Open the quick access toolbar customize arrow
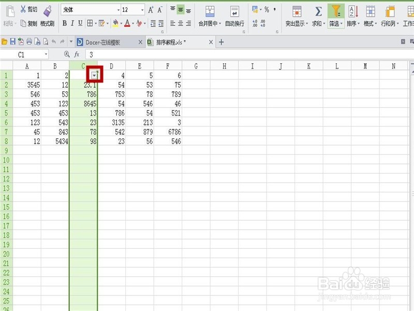This screenshot has height=311, width=414. (71, 41)
